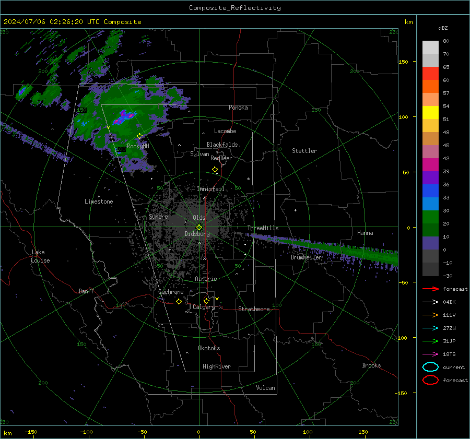The height and width of the screenshot is (439, 470).
Task: Click the ThreeHills label
Action: click(x=263, y=228)
